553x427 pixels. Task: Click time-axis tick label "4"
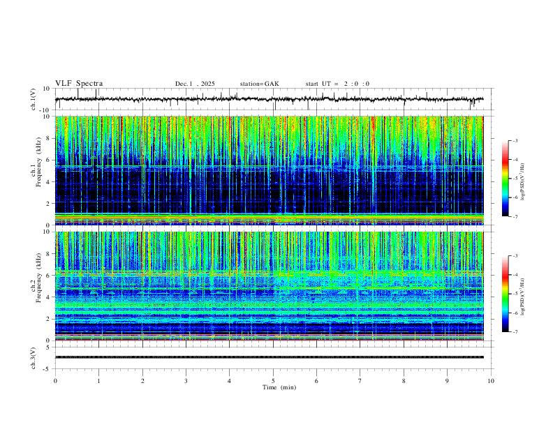coord(229,381)
